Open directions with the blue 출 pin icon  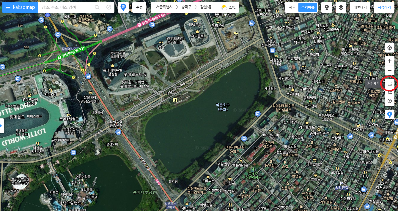[123, 7]
